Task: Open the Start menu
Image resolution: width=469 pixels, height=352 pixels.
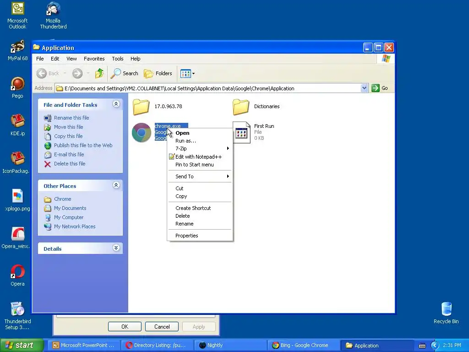Action: point(22,345)
